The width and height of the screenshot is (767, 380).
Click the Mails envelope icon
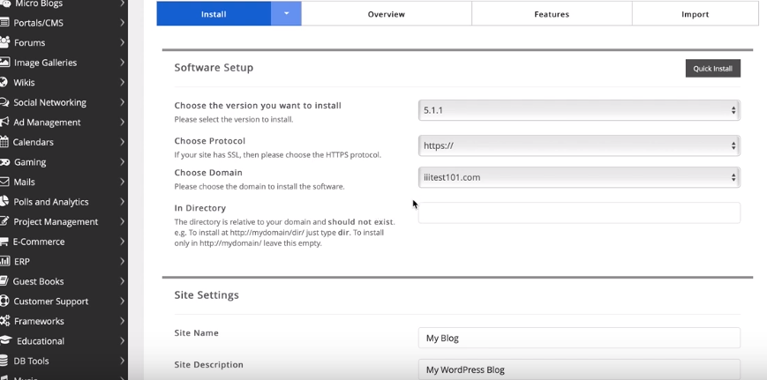[5, 182]
